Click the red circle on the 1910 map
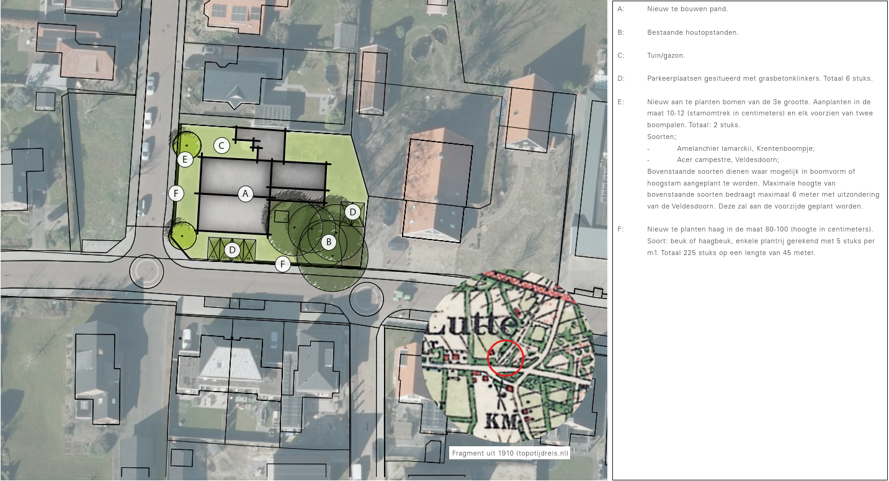The width and height of the screenshot is (889, 481). pos(506,358)
